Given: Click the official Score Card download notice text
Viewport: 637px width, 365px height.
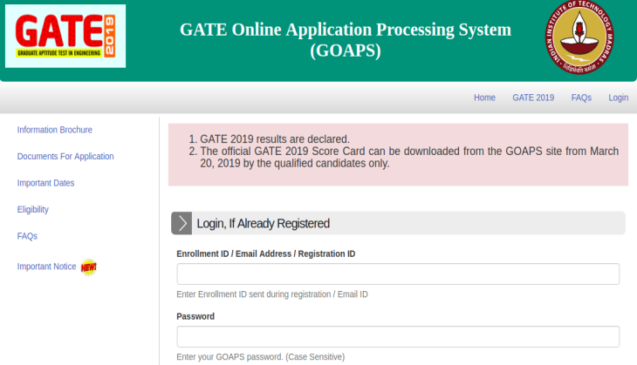Looking at the screenshot, I should coord(409,158).
